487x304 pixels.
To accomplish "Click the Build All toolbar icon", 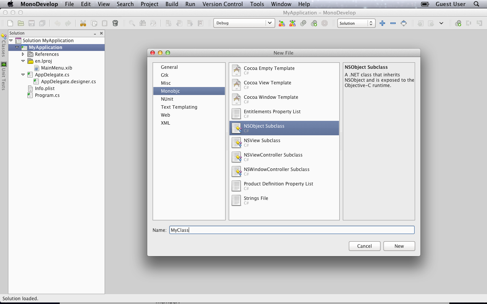I will [x=282, y=23].
